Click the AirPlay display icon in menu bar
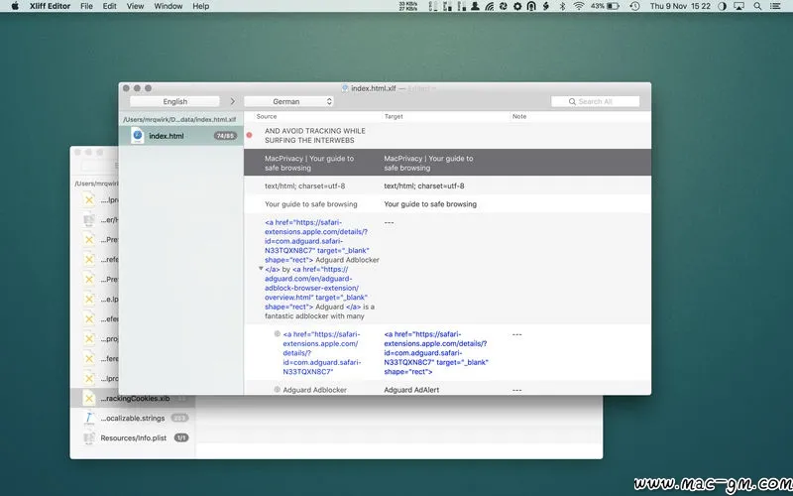793x496 pixels. point(738,6)
